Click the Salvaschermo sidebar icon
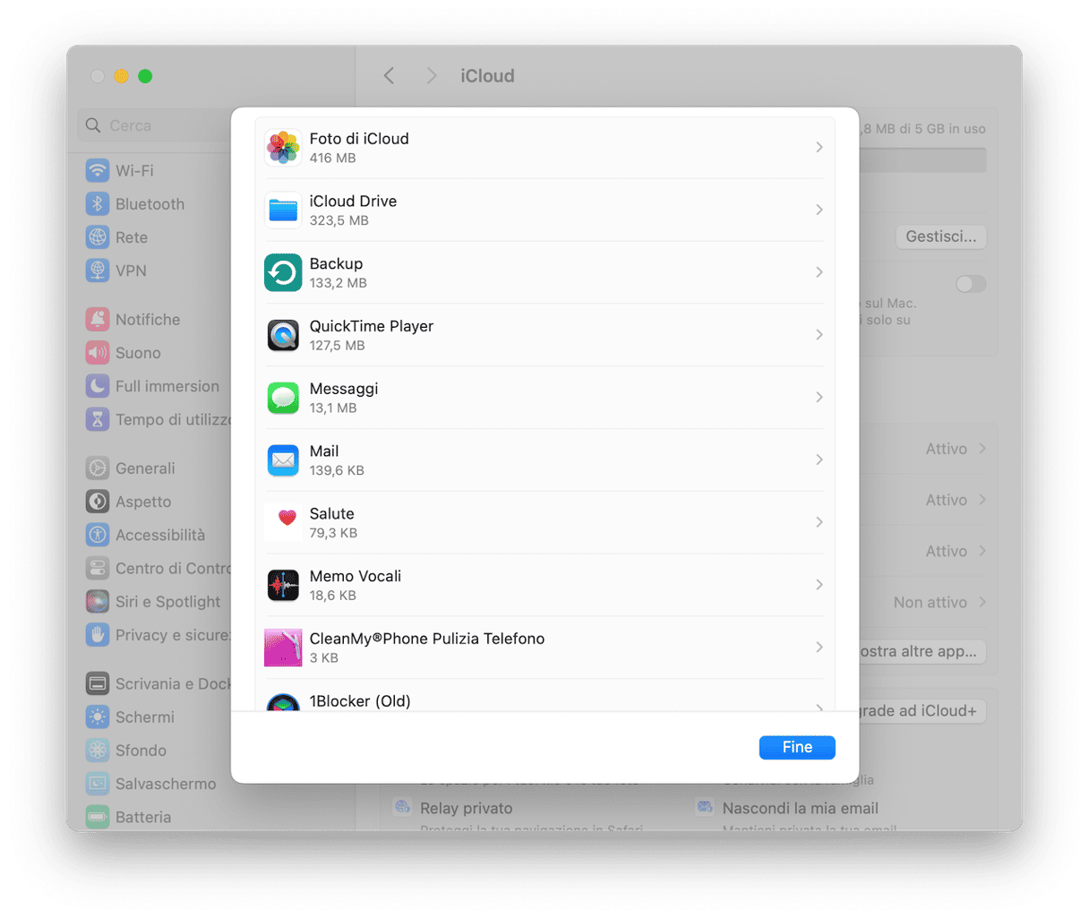Screen dimensions: 1089x919 [x=98, y=784]
